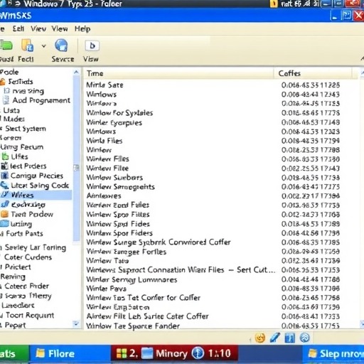Select Stect System in the sidebar

(26, 129)
